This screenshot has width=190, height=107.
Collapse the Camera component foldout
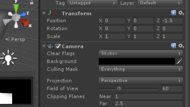[x=44, y=46]
